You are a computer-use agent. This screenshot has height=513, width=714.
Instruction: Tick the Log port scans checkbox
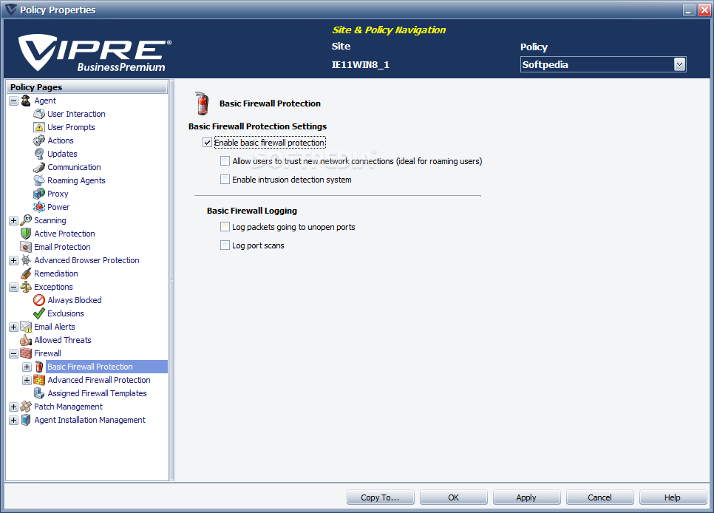[225, 245]
